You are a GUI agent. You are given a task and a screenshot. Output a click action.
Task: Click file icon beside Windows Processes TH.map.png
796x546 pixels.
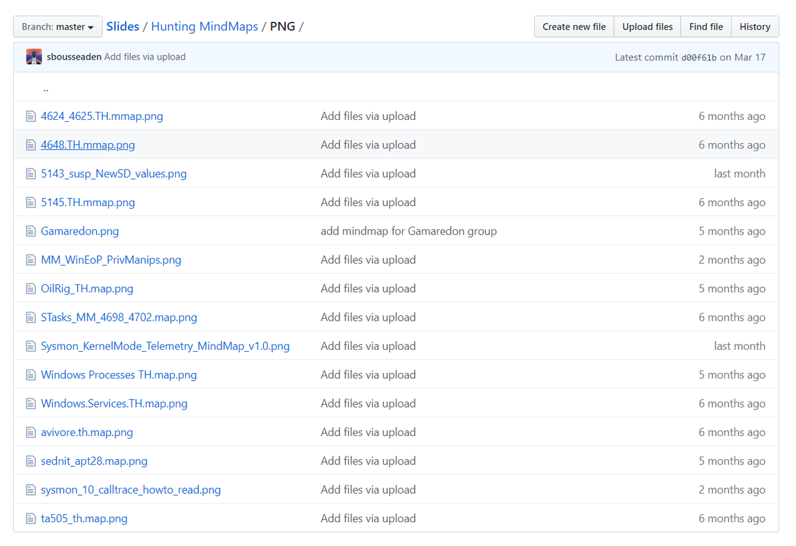point(31,374)
